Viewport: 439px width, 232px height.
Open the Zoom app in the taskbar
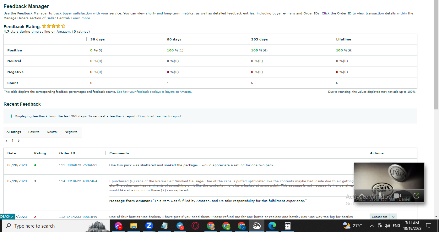(x=149, y=226)
